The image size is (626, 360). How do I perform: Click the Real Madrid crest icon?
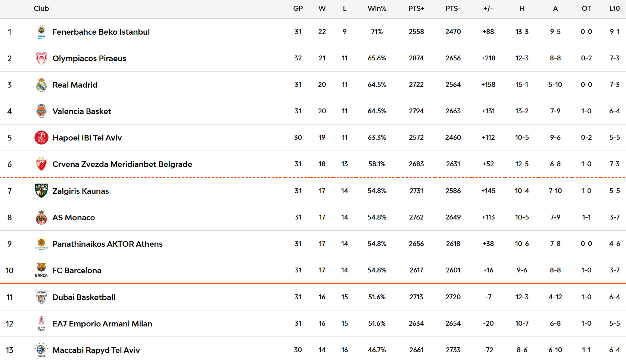click(41, 85)
